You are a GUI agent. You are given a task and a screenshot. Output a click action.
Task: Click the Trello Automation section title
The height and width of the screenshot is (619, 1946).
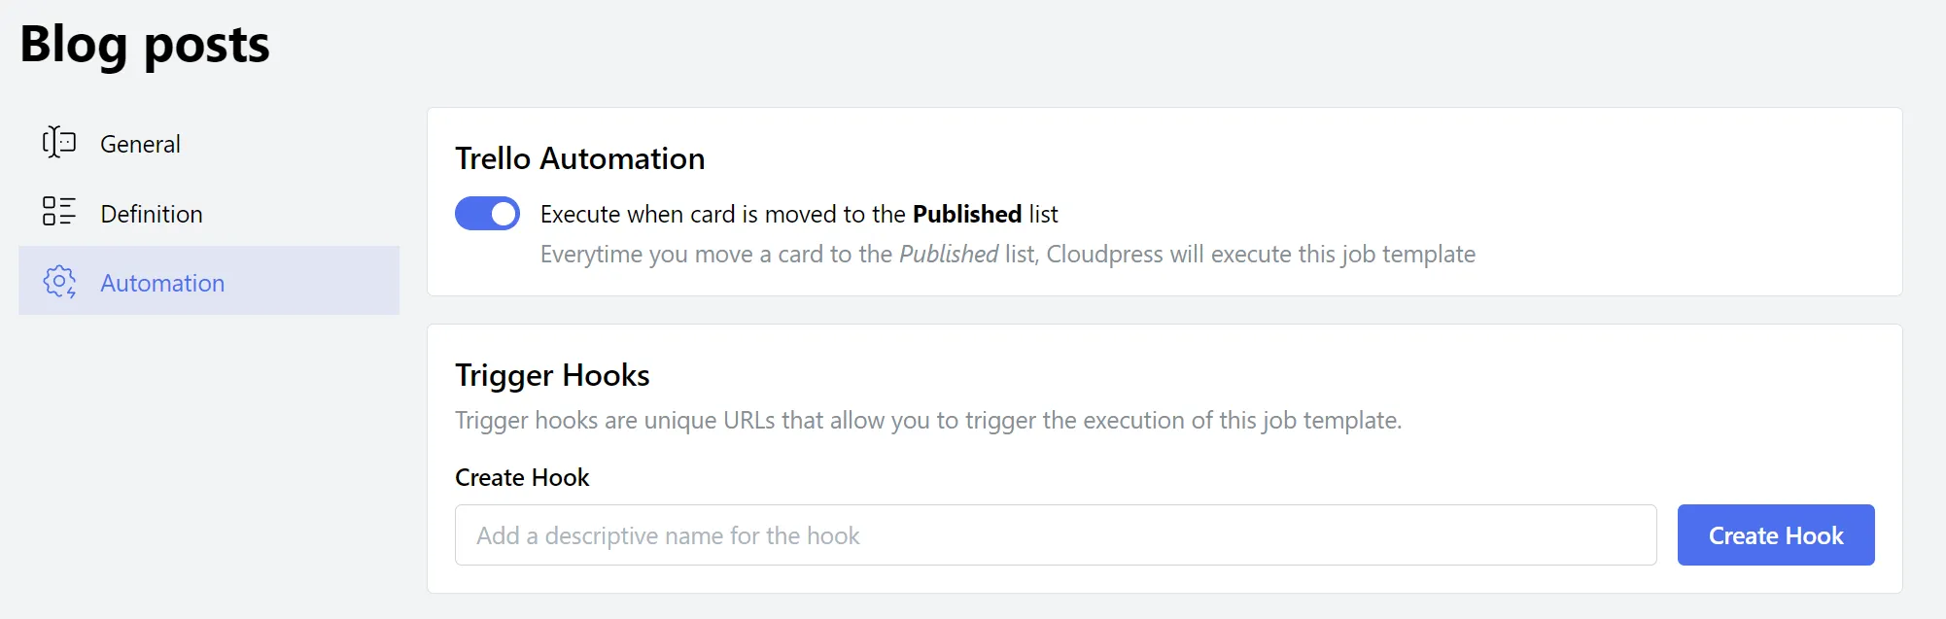[580, 157]
